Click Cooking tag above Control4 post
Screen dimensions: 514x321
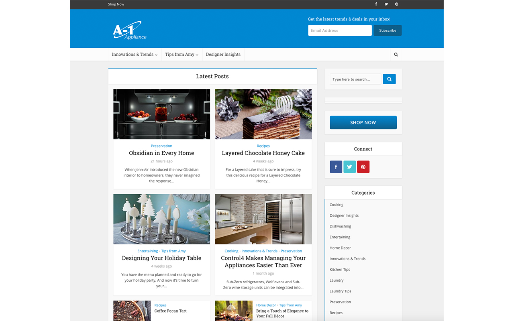[231, 251]
